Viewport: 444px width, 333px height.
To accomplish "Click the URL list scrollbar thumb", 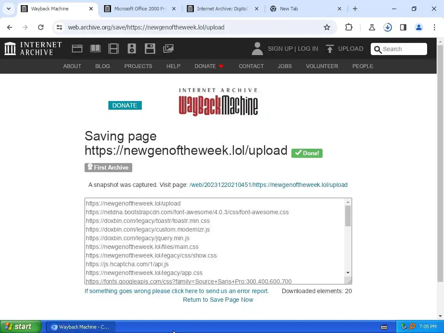I will 348,216.
